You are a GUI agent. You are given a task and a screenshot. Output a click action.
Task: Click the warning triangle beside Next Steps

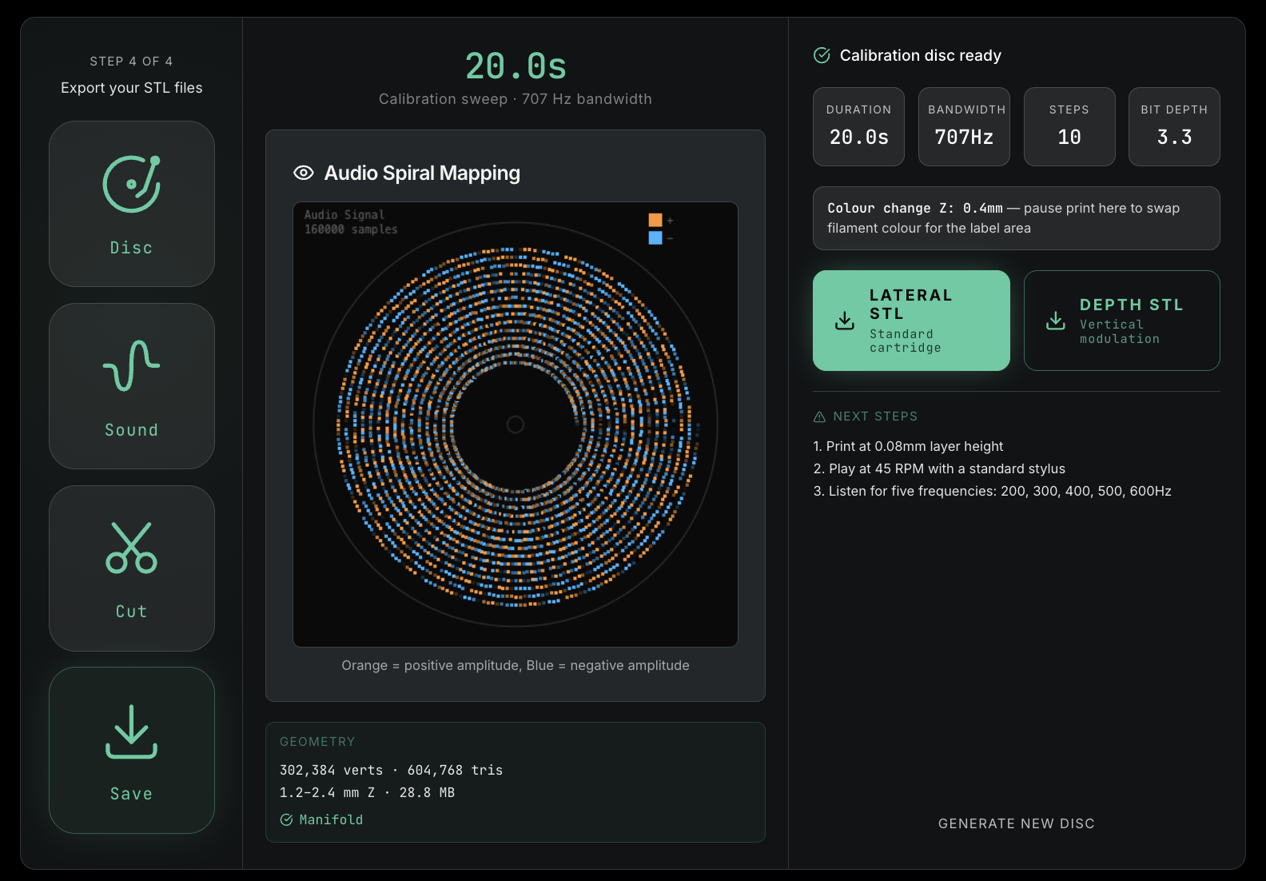click(819, 417)
